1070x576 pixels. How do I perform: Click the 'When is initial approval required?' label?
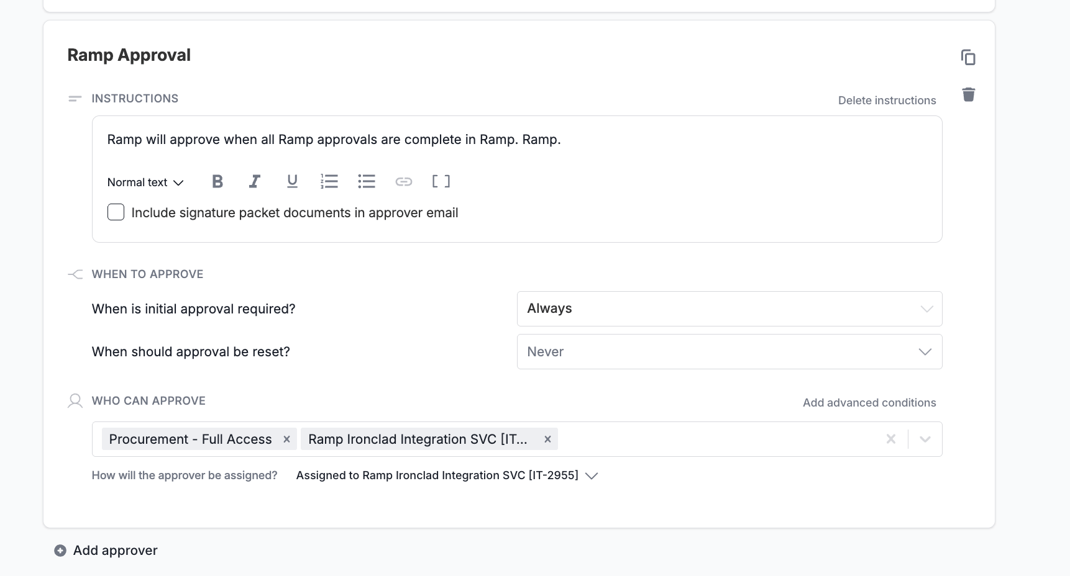click(193, 309)
